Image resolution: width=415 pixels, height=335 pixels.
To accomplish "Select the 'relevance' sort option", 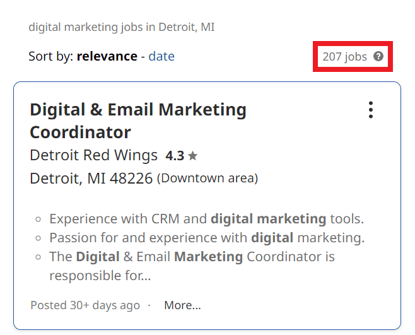I will coord(107,56).
